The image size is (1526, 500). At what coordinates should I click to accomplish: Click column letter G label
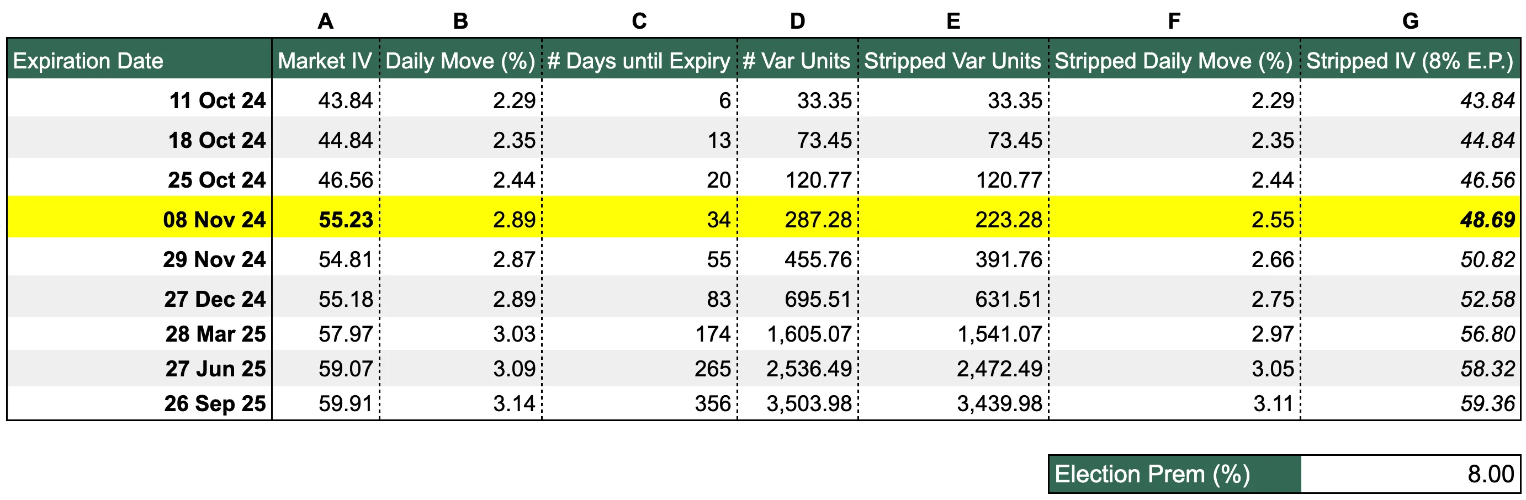pyautogui.click(x=1410, y=21)
